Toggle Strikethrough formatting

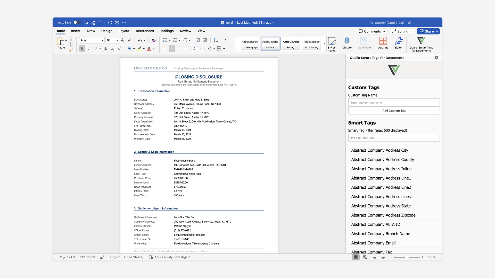point(105,48)
